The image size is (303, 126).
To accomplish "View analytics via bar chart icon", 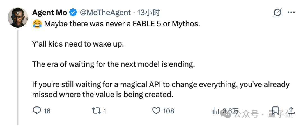I will point(216,111).
